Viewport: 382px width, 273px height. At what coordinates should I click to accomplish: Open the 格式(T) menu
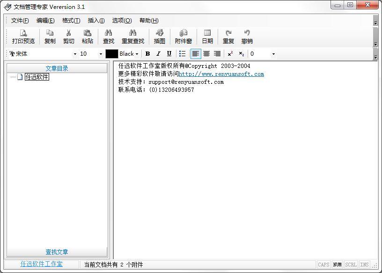(x=71, y=21)
